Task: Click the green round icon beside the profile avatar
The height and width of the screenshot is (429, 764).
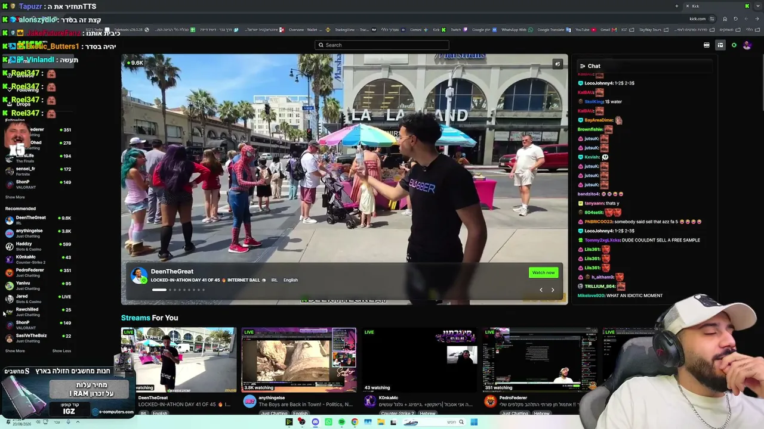Action: tap(734, 45)
